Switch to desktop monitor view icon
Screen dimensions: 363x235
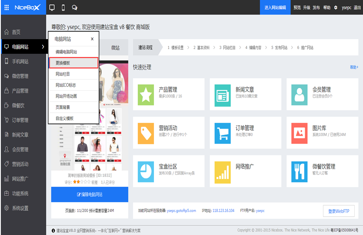coord(52,8)
